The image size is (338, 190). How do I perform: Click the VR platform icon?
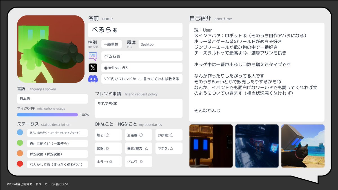93,56
